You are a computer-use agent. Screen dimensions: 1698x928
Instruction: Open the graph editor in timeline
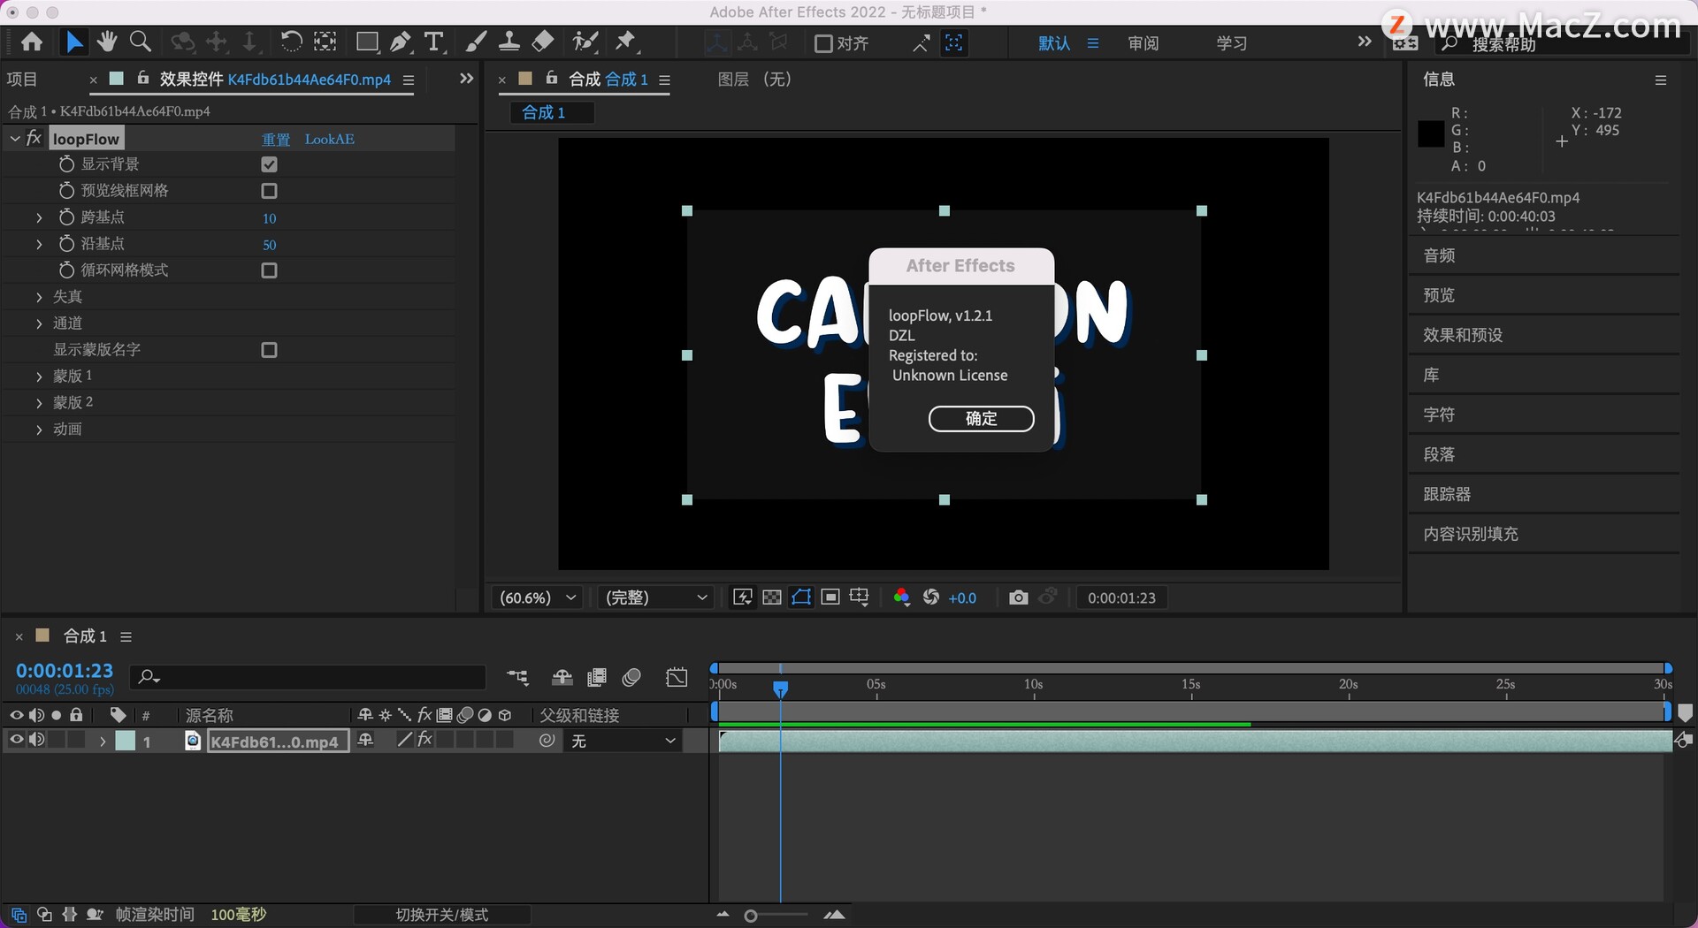(677, 678)
